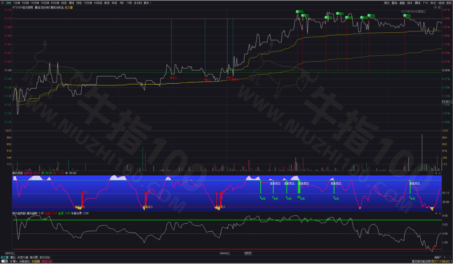Image resolution: width=453 pixels, height=264 pixels.
Task: Click the 成交量 label in chart header
Action: pyautogui.click(x=69, y=8)
